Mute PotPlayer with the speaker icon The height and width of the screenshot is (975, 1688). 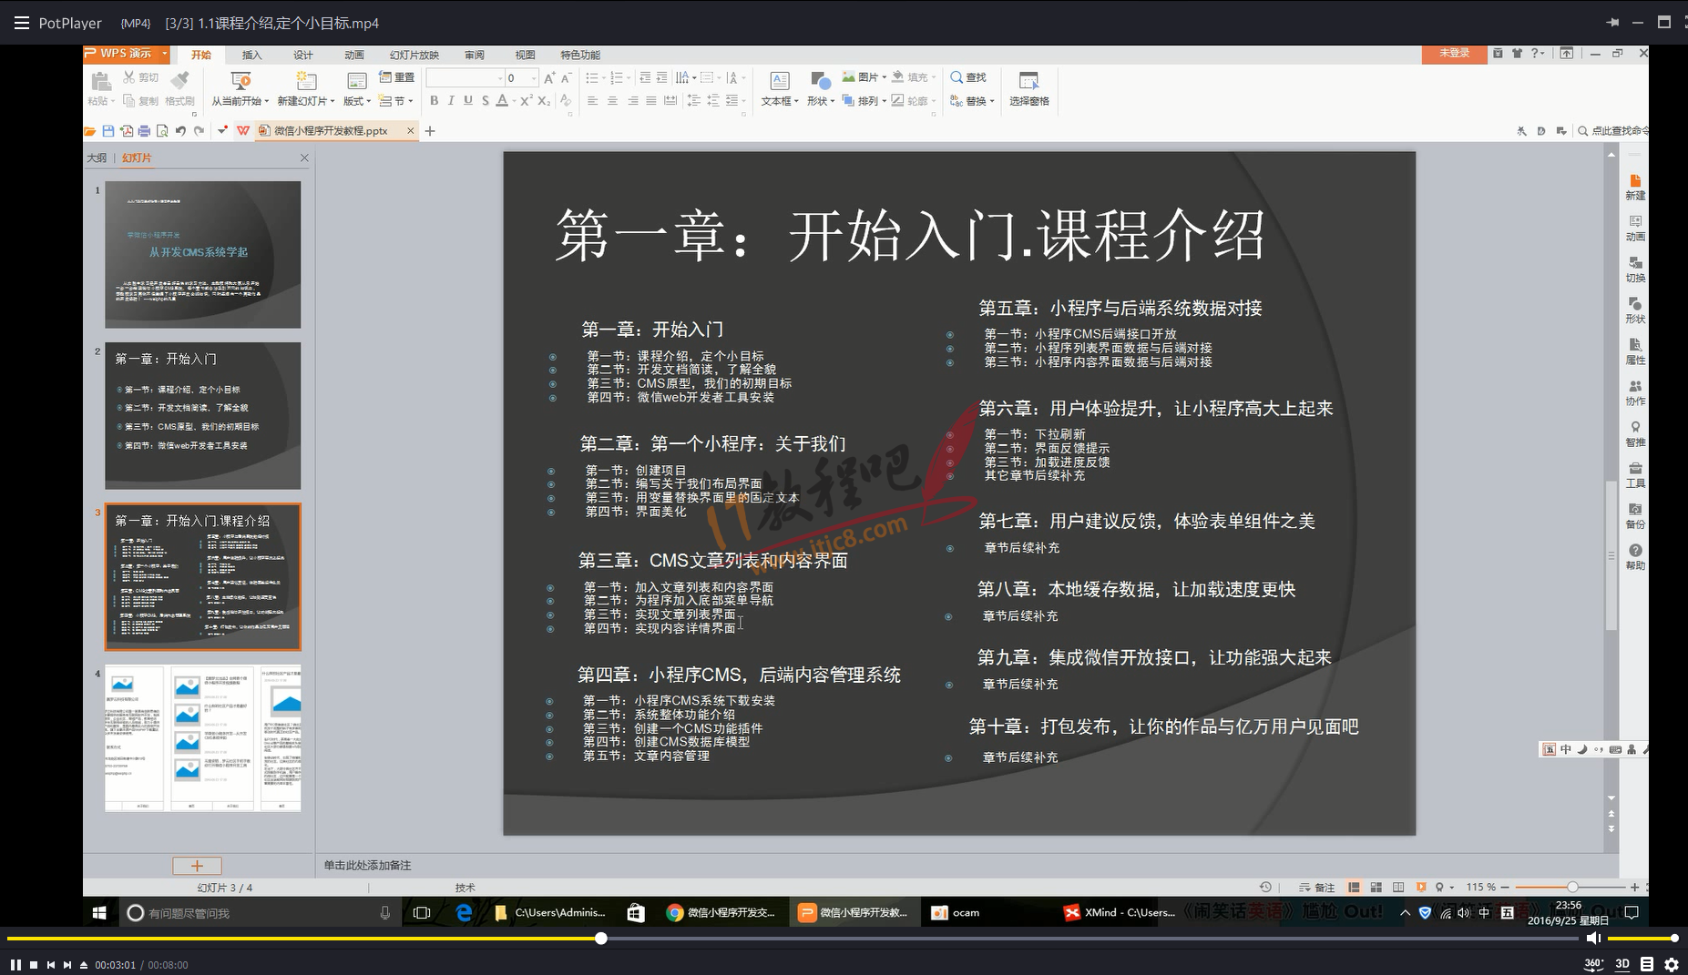[1593, 938]
